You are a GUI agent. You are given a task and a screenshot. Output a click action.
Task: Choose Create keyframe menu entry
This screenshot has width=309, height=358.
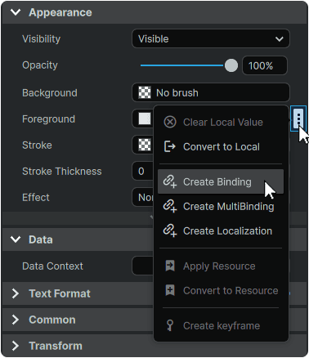point(221,325)
